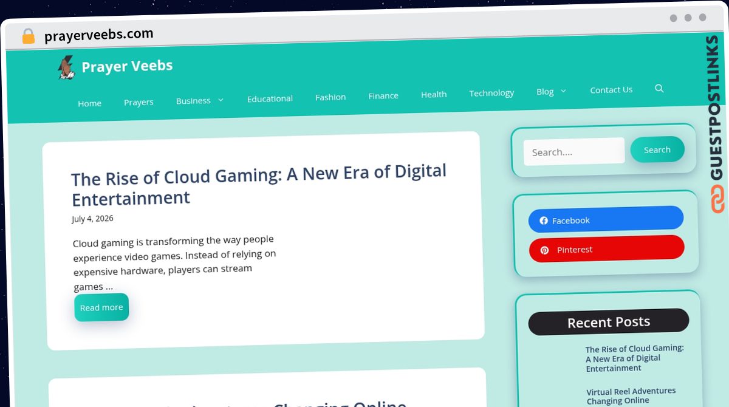This screenshot has width=729, height=407.
Task: Go to the Home menu item
Action: (89, 103)
